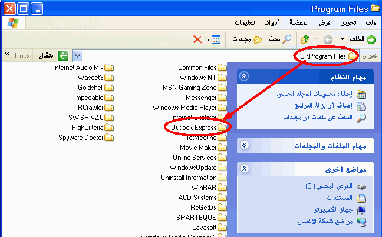Screen dimensions: 382x237
Task: Open the تعليمات menu
Action: click(245, 23)
